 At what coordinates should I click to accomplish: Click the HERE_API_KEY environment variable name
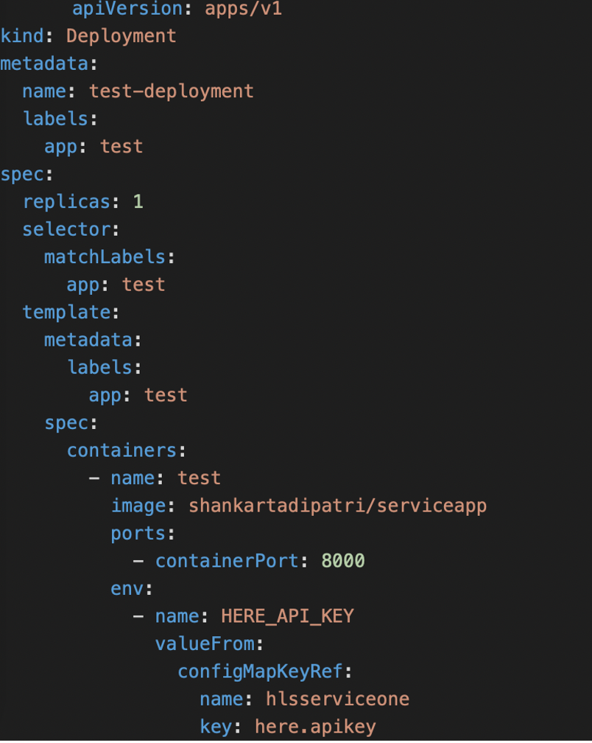(287, 616)
